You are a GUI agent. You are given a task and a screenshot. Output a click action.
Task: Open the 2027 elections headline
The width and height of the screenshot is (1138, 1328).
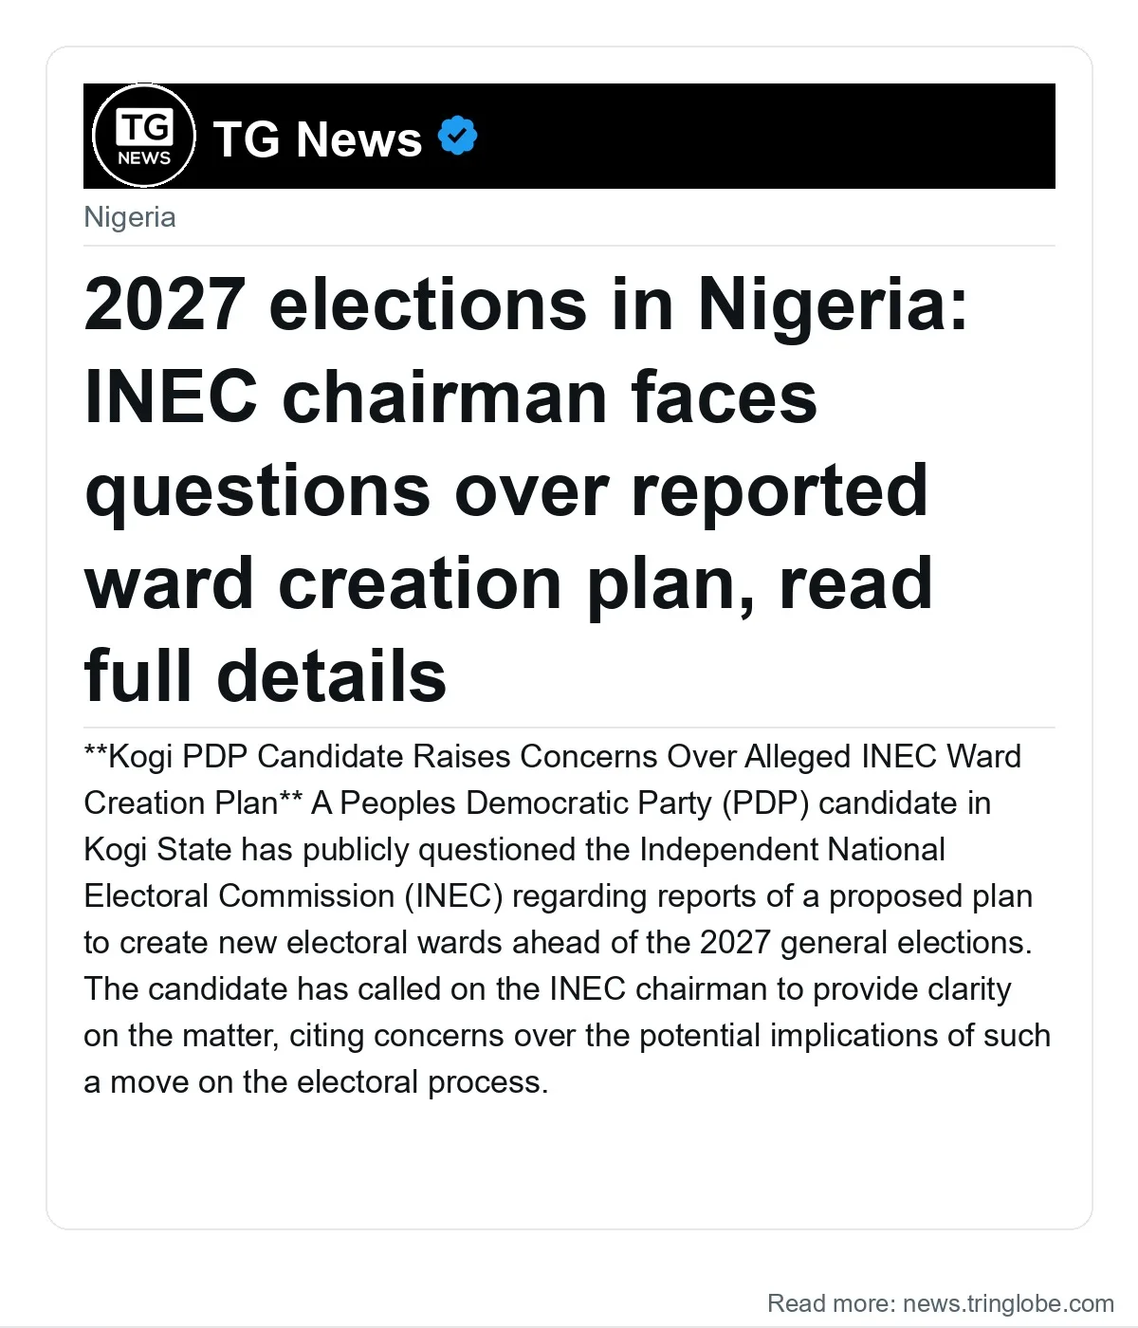527,489
